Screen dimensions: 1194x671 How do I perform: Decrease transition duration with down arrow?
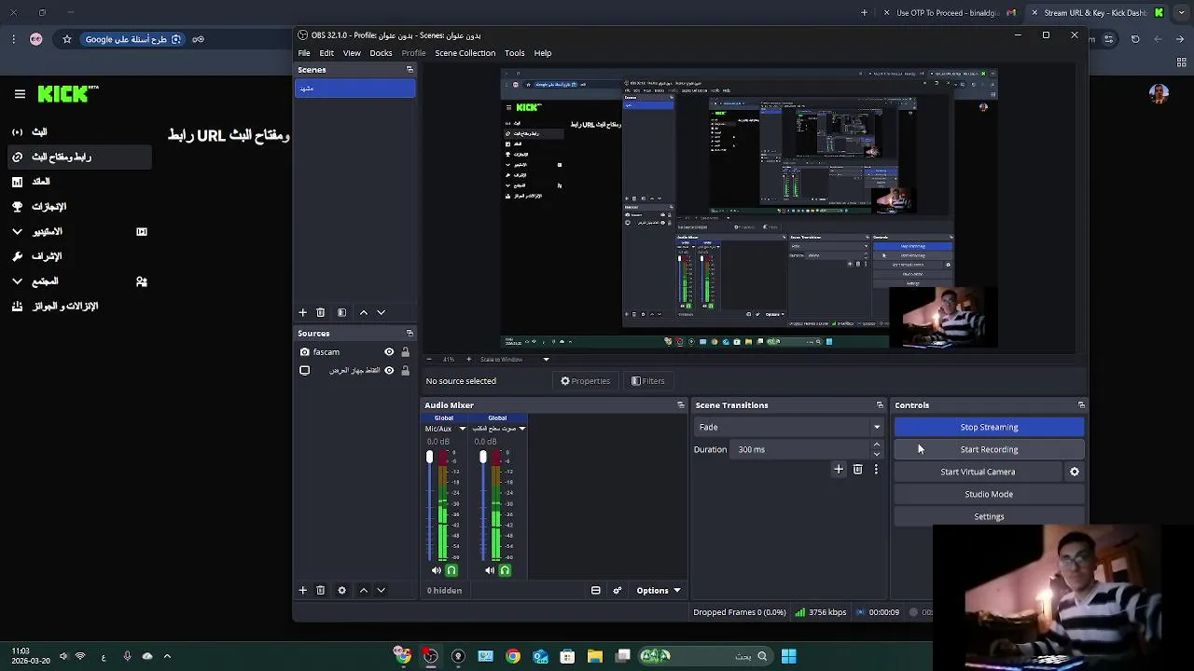coord(877,454)
